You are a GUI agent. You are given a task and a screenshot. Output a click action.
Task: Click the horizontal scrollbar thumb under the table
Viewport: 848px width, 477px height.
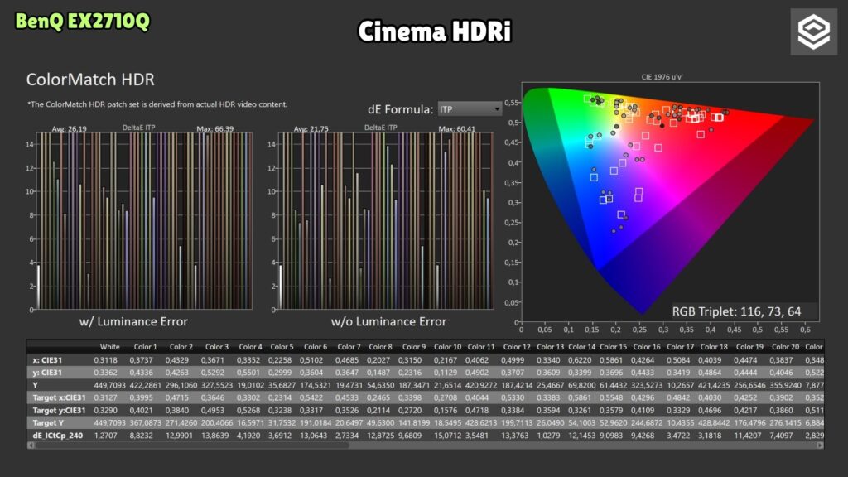(192, 445)
